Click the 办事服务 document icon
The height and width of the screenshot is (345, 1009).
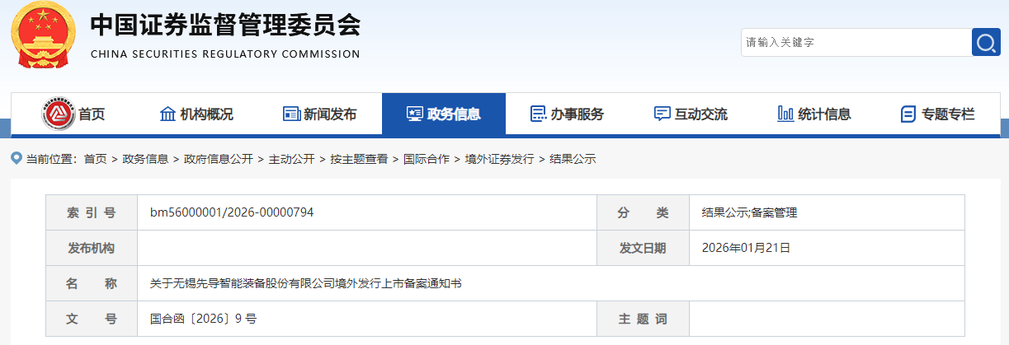538,114
